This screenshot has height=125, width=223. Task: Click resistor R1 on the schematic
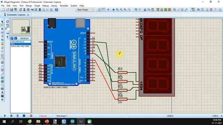[x=122, y=73]
